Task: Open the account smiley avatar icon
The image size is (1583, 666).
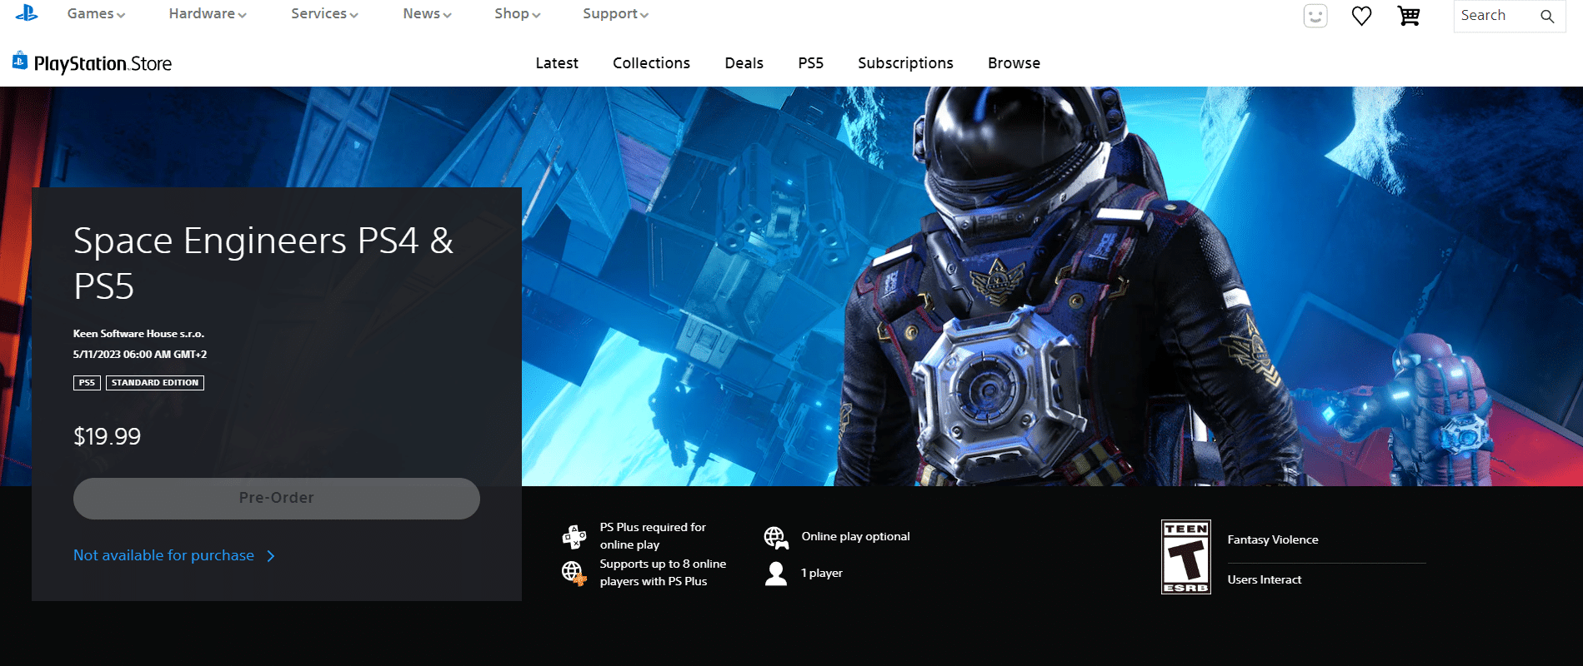Action: (x=1315, y=16)
